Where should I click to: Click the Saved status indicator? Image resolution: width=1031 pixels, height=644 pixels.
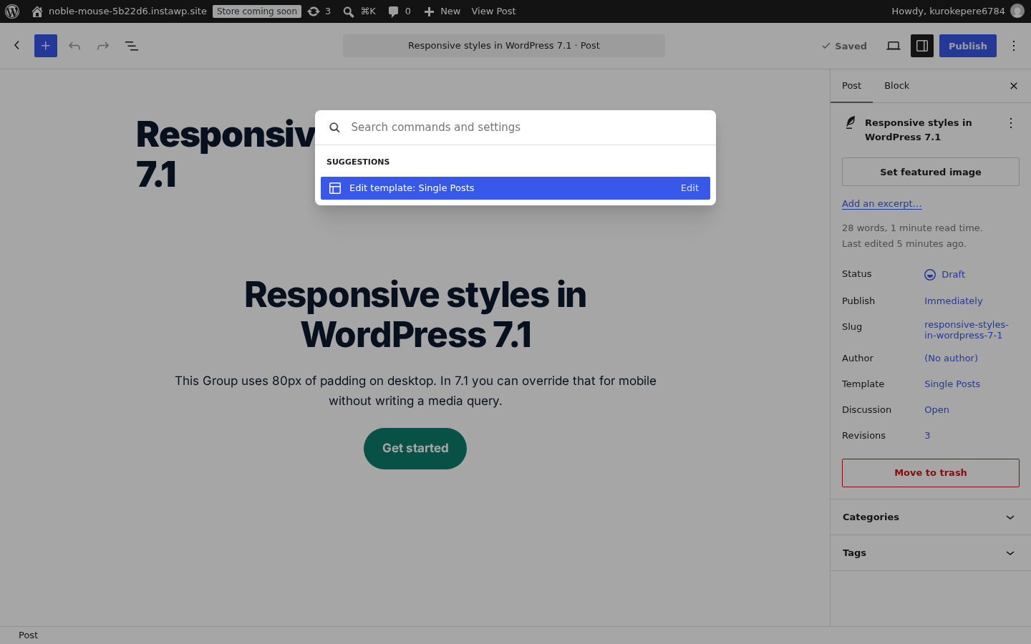point(844,46)
